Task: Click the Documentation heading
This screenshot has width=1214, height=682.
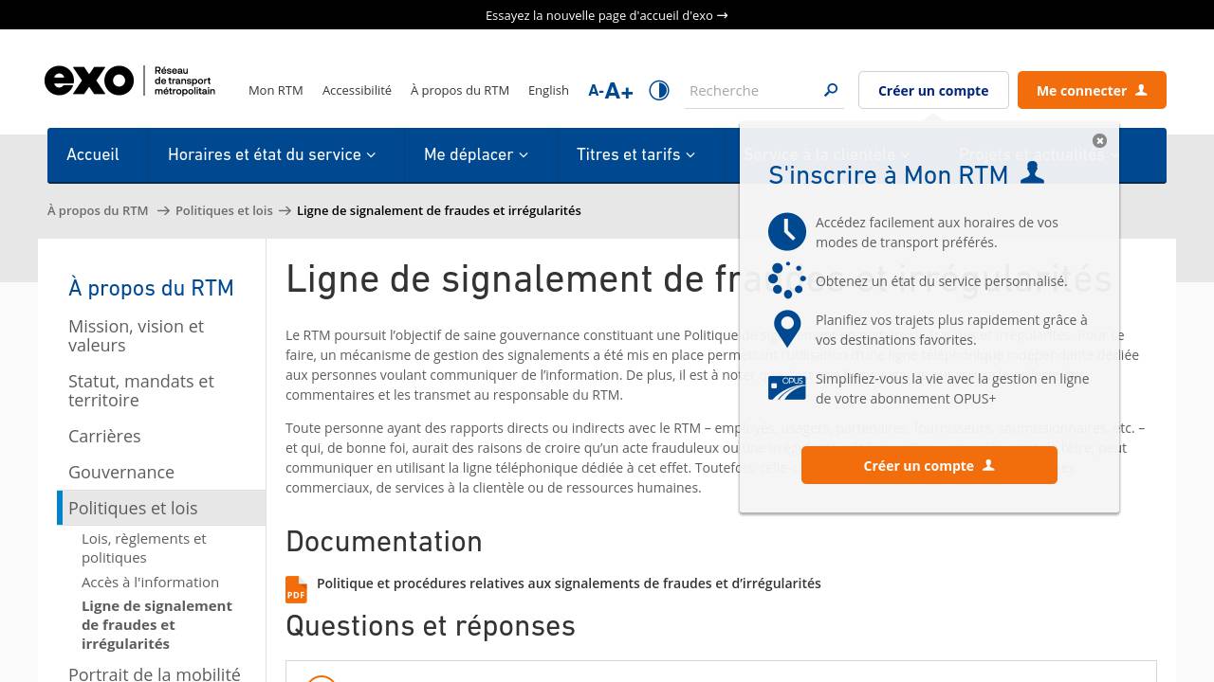Action: tap(384, 541)
